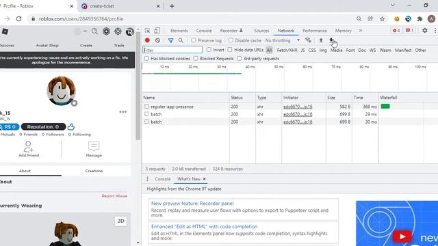Check Hide data URLs checkbox
The image size is (438, 246).
(x=230, y=50)
